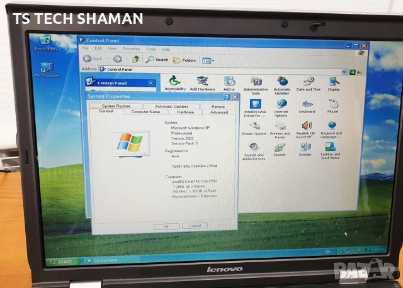Open Automatic Updates icon in Control Panel

pyautogui.click(x=282, y=86)
